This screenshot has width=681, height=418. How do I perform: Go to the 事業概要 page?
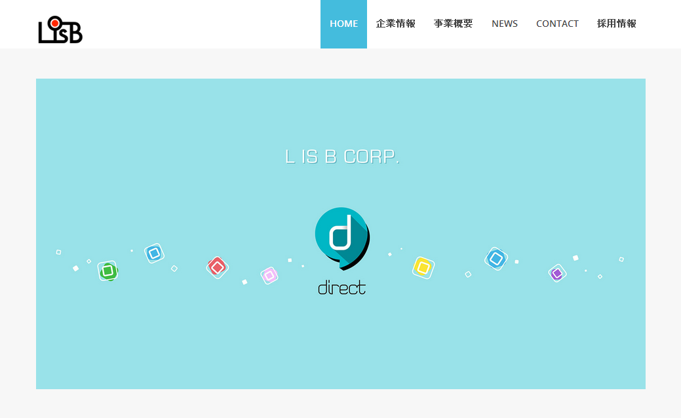(x=453, y=24)
